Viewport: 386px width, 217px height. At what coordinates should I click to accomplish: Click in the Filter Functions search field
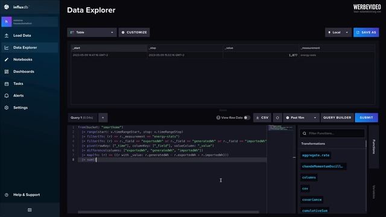pyautogui.click(x=332, y=133)
